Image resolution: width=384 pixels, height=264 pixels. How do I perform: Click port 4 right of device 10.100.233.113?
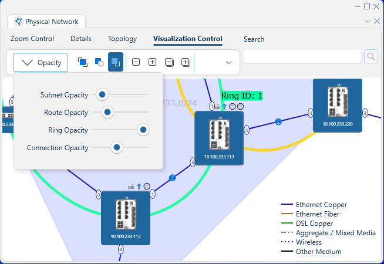[247, 130]
